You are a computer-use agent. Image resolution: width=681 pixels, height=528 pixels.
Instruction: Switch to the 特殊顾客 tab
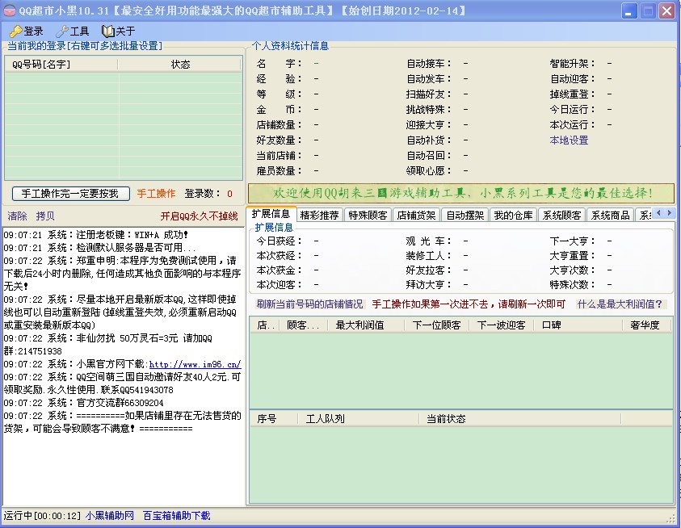(368, 216)
